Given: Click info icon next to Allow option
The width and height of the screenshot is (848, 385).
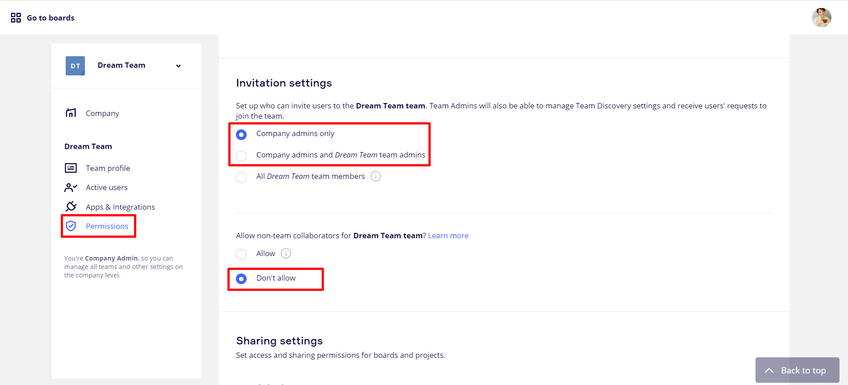Looking at the screenshot, I should [x=286, y=254].
